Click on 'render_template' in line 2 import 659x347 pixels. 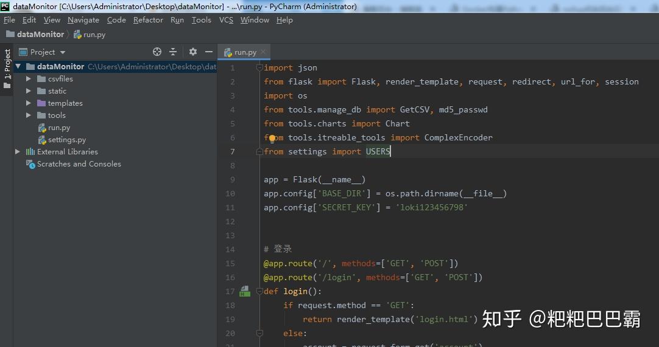422,82
